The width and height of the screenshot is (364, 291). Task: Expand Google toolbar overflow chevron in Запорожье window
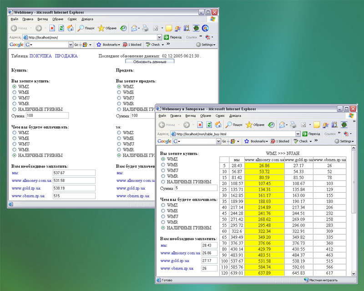click(x=316, y=140)
